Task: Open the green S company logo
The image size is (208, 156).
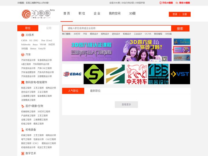Action: 94,74
